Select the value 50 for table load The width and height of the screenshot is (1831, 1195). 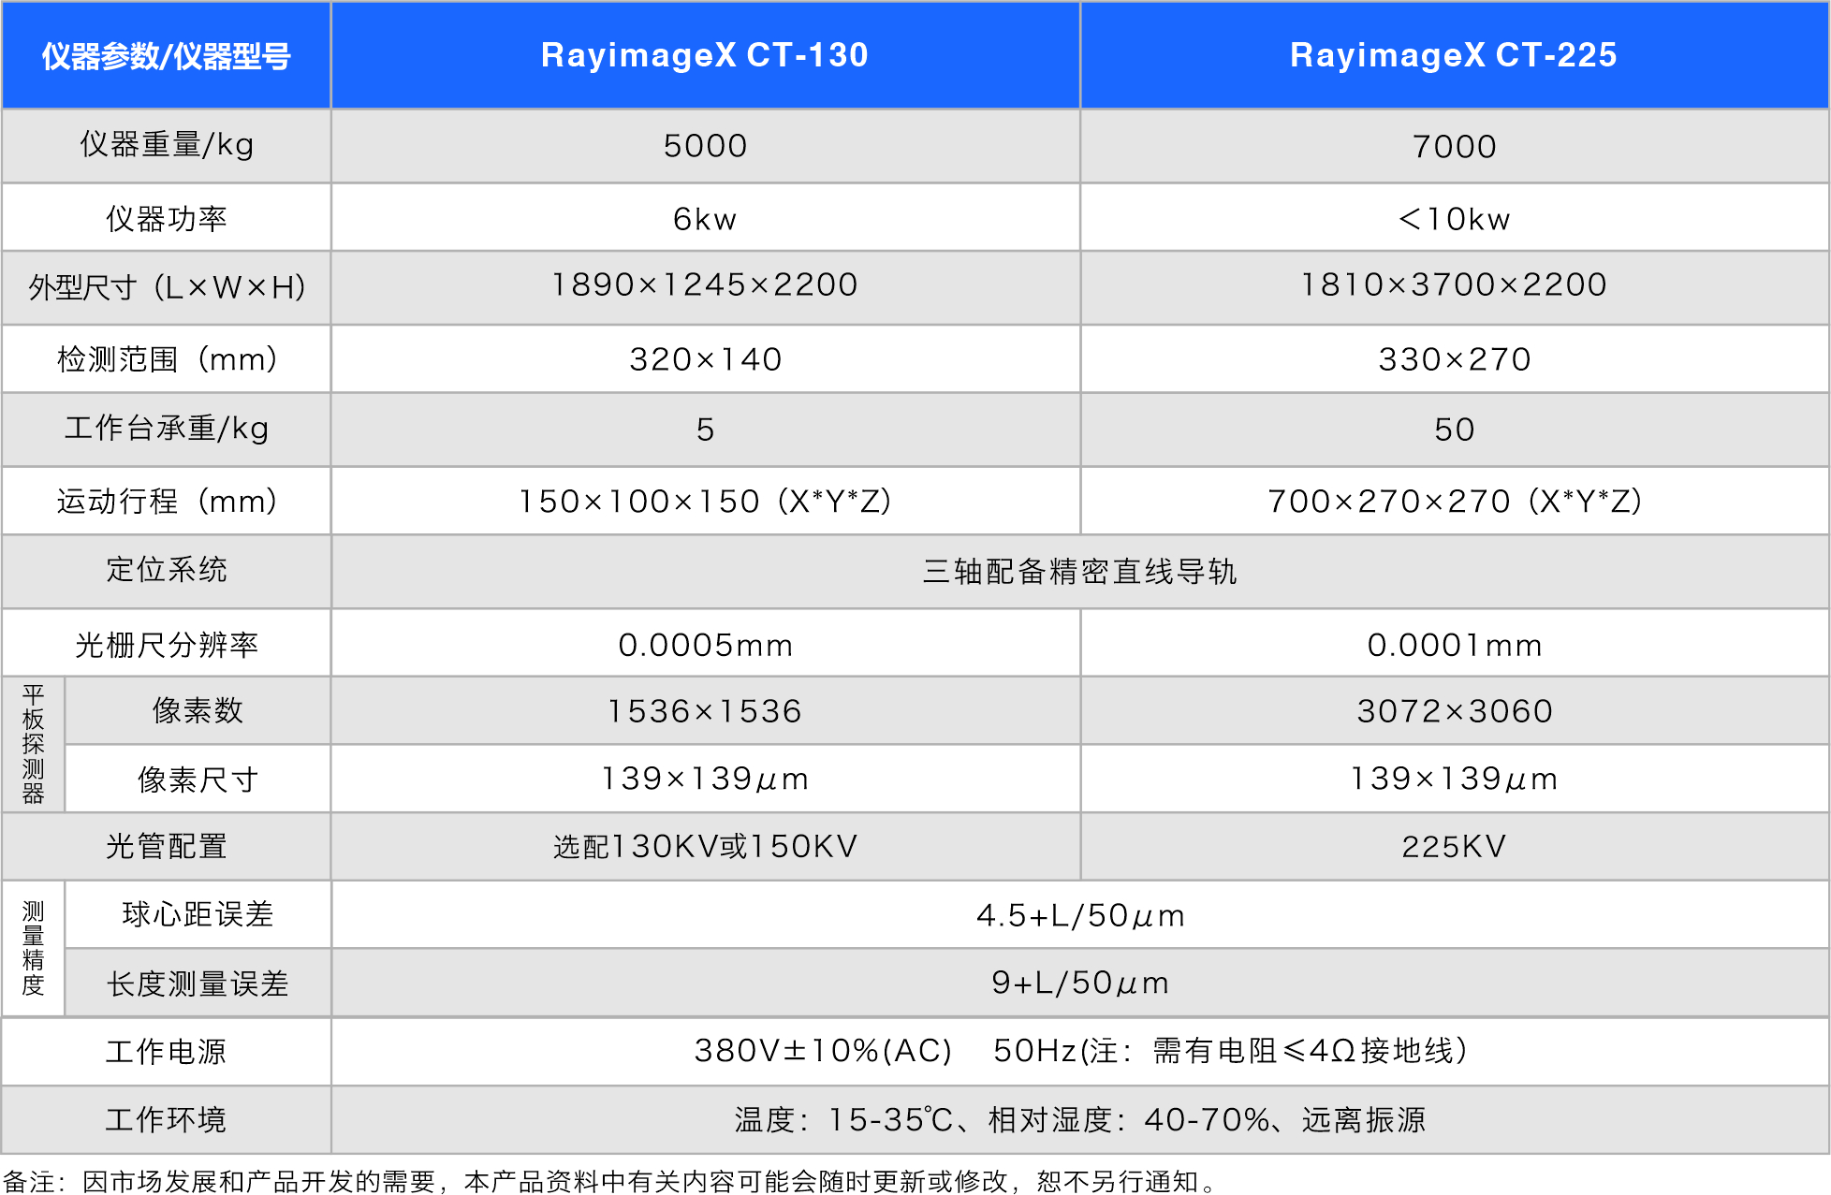(x=1454, y=430)
